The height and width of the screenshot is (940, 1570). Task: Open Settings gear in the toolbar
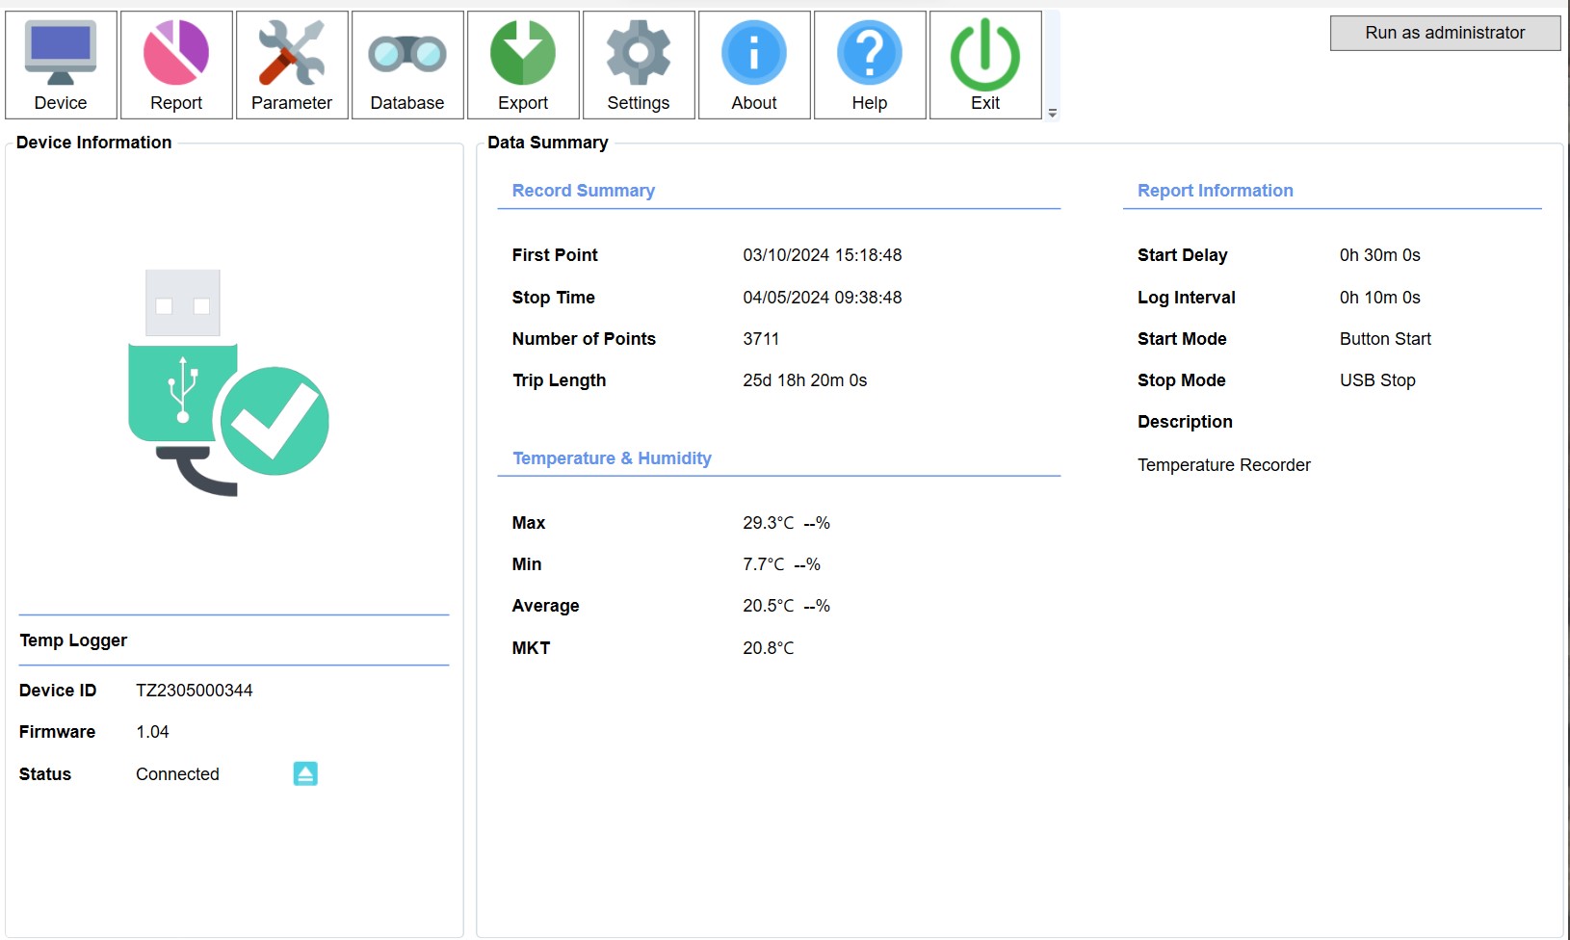pyautogui.click(x=639, y=65)
